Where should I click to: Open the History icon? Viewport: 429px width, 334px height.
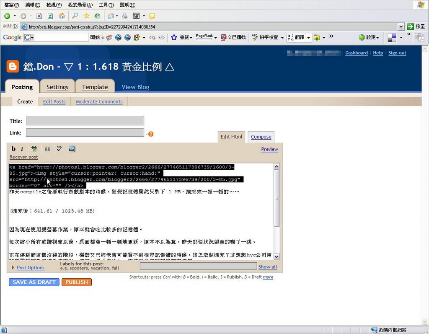(x=97, y=16)
